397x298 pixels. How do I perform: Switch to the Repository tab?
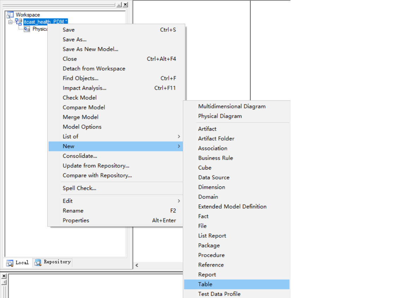pos(53,262)
